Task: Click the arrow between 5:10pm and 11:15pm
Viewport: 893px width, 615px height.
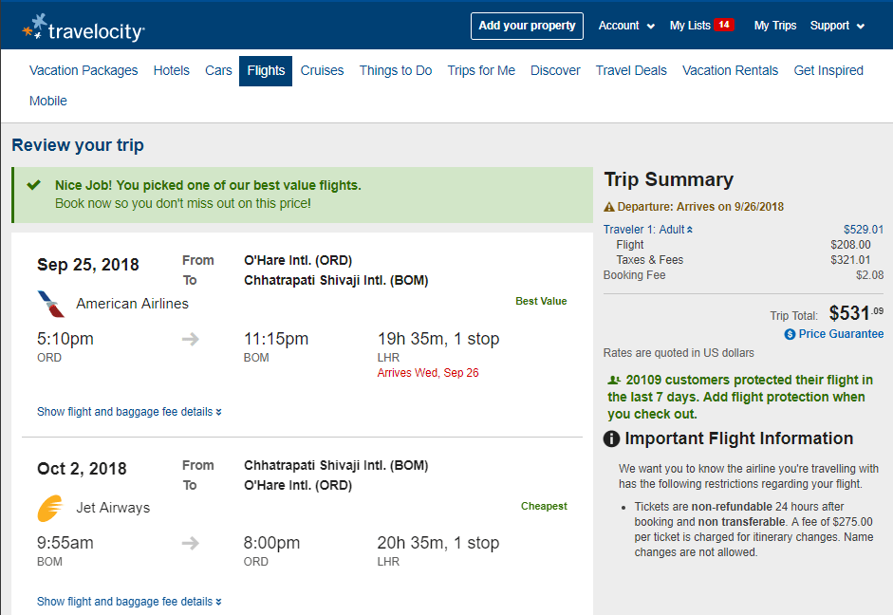Action: 189,338
